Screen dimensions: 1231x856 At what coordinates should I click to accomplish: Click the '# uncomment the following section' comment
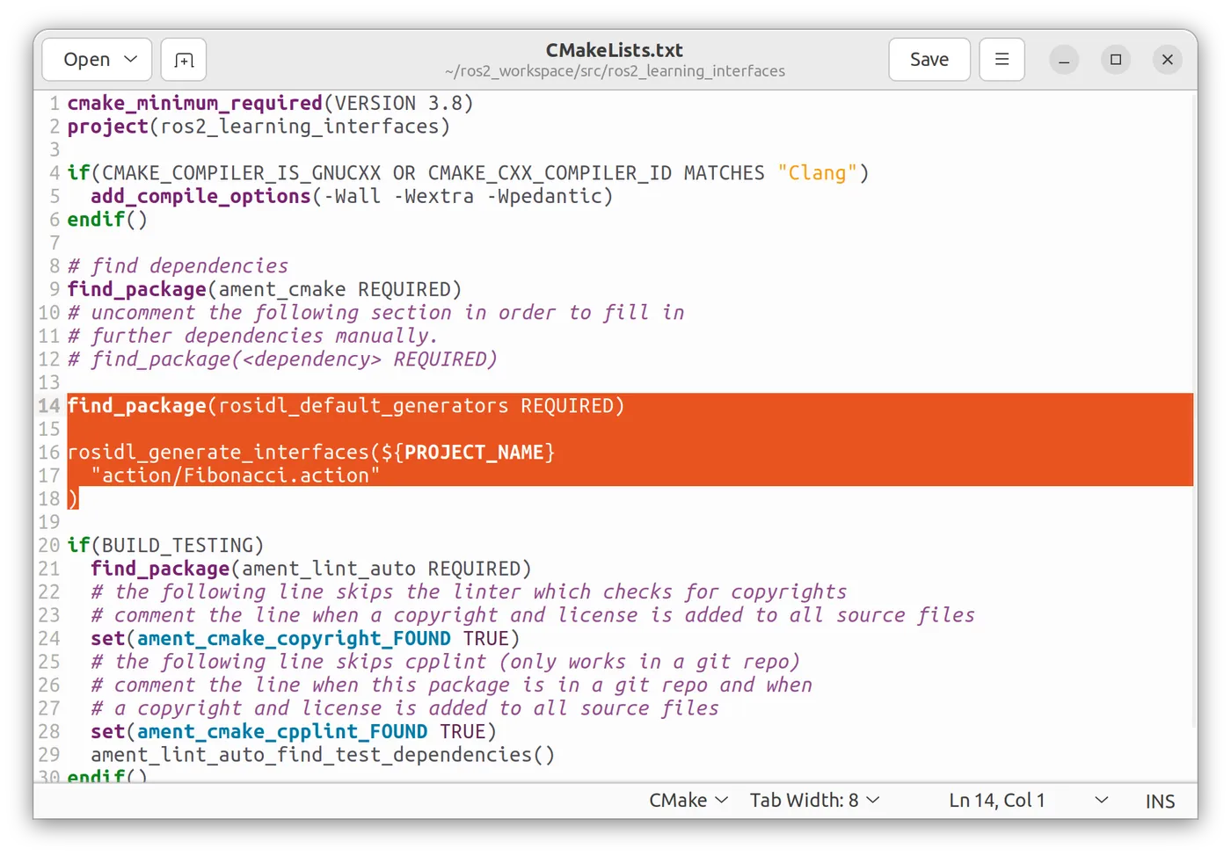click(375, 313)
